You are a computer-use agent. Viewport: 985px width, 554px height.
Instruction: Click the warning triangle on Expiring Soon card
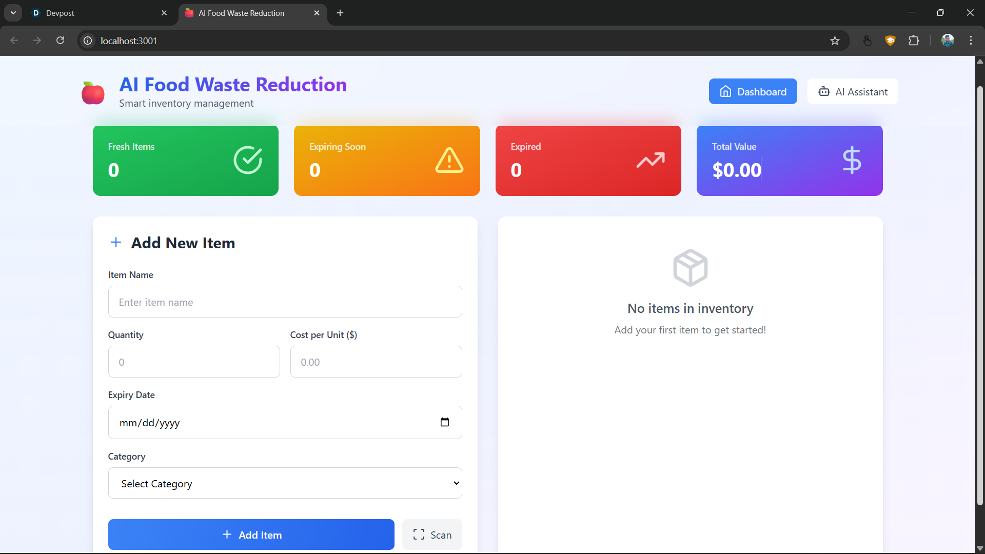point(449,160)
